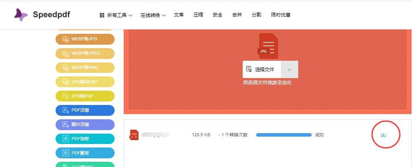
Task: Open the 合并 menu item
Action: click(x=237, y=15)
